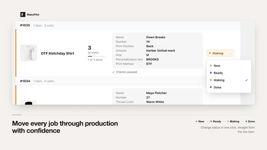
Task: Click the Print Position value Back
Action: (150, 46)
